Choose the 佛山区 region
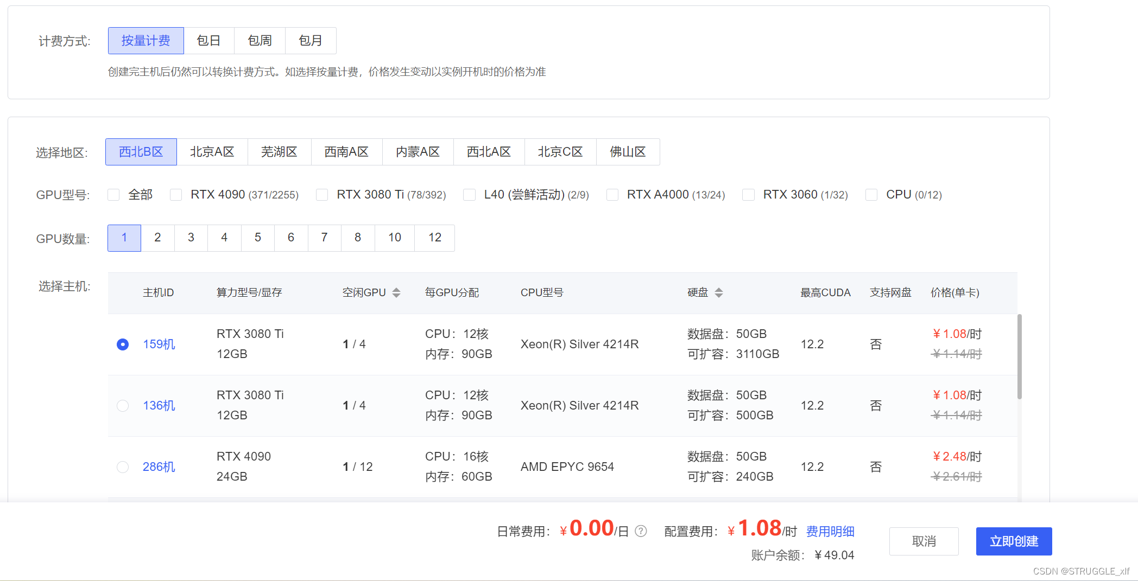The height and width of the screenshot is (581, 1138). pyautogui.click(x=628, y=152)
